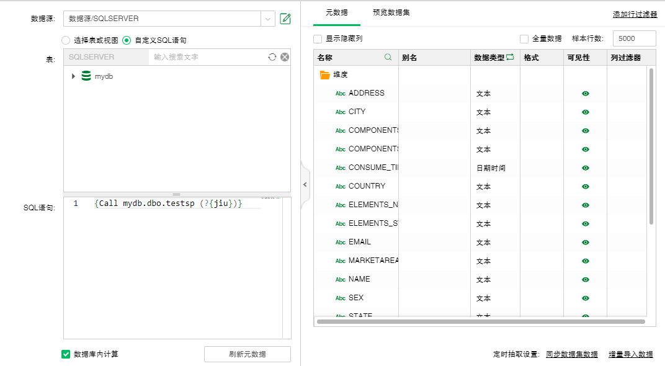Enable the 显示隐藏列 checkbox
665x366 pixels.
coord(318,38)
